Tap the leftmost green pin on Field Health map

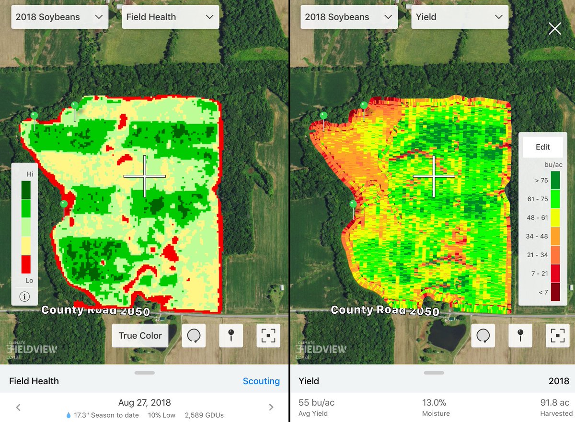point(34,115)
